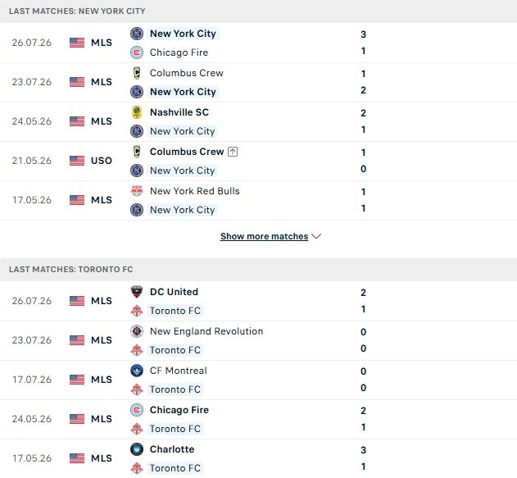This screenshot has width=517, height=478.
Task: Click the DC United crest icon
Action: click(137, 292)
